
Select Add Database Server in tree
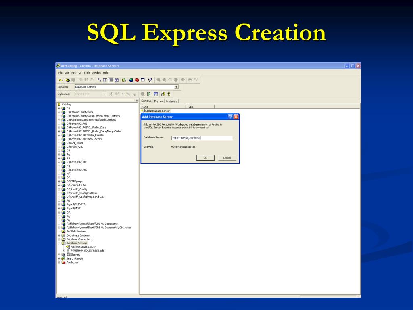(83, 247)
